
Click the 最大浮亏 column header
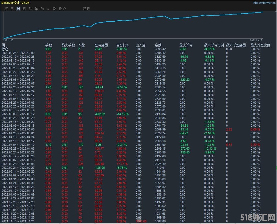pos(186,45)
